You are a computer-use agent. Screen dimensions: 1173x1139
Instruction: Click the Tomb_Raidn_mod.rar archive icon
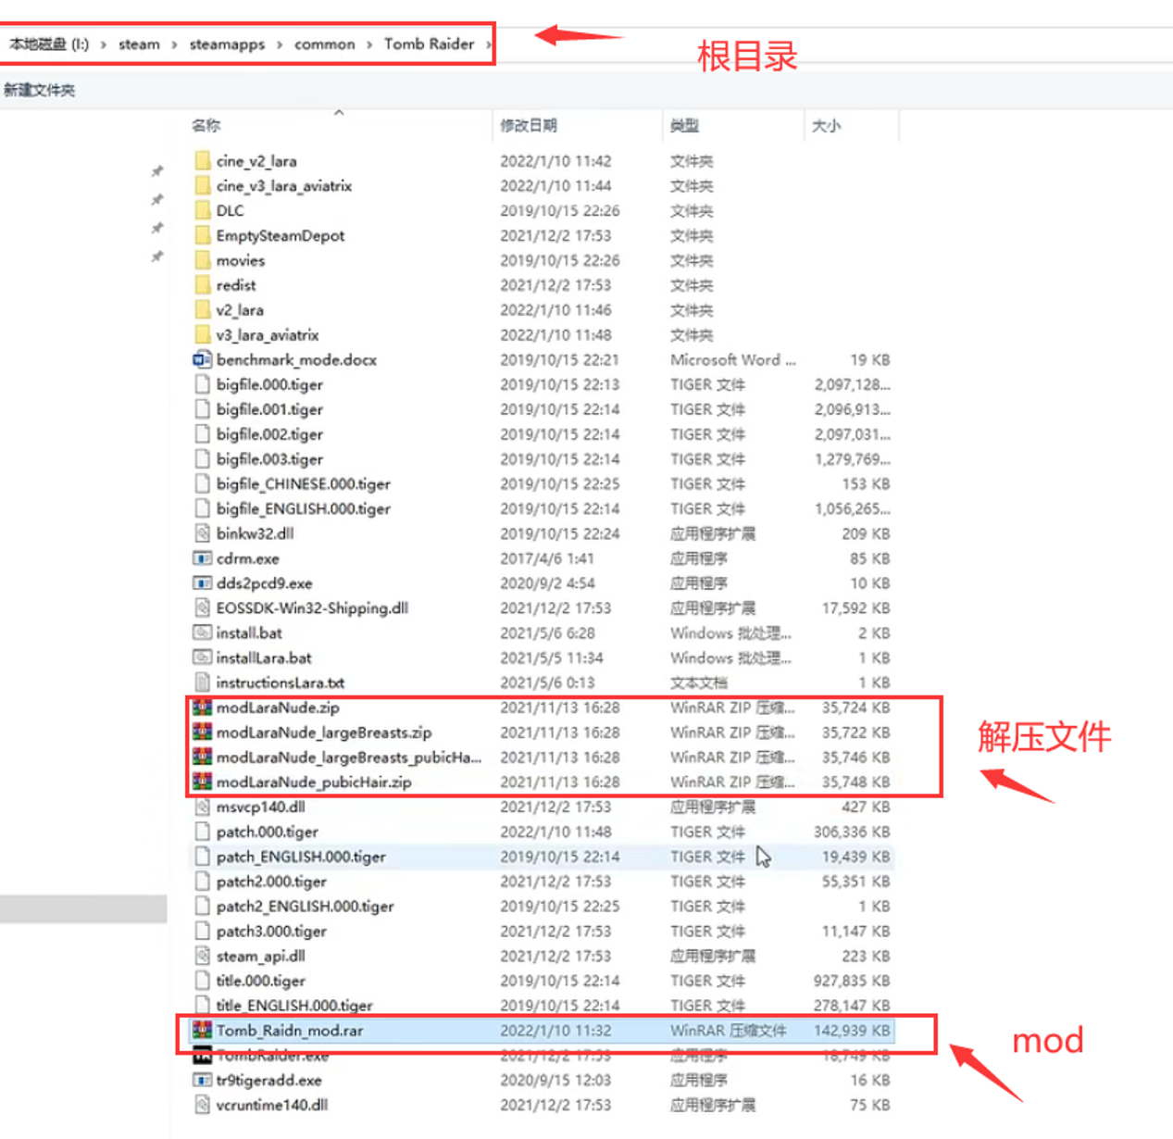(202, 1030)
